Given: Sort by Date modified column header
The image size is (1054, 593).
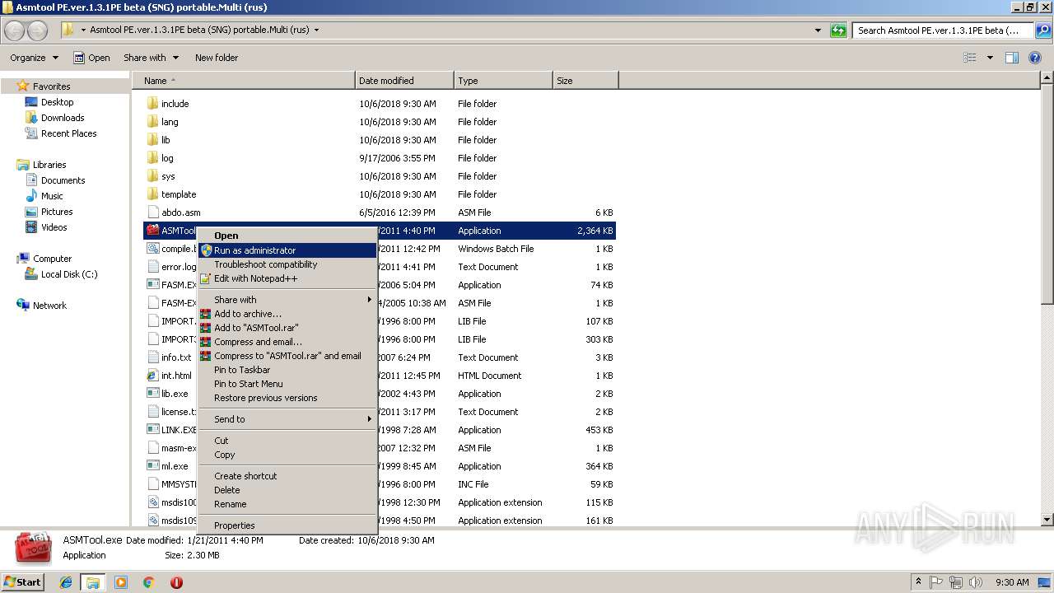Looking at the screenshot, I should tap(404, 81).
